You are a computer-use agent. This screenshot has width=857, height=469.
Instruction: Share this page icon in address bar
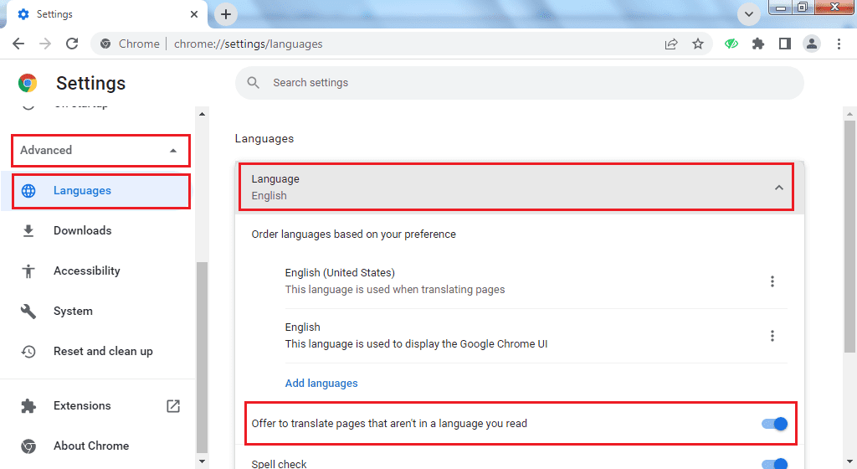[671, 44]
